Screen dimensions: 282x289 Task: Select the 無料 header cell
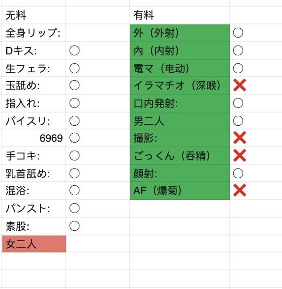(34, 15)
